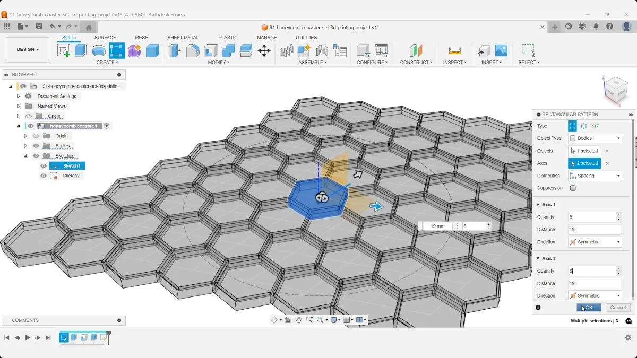Click the Orbit tool in navigation bar

274,319
